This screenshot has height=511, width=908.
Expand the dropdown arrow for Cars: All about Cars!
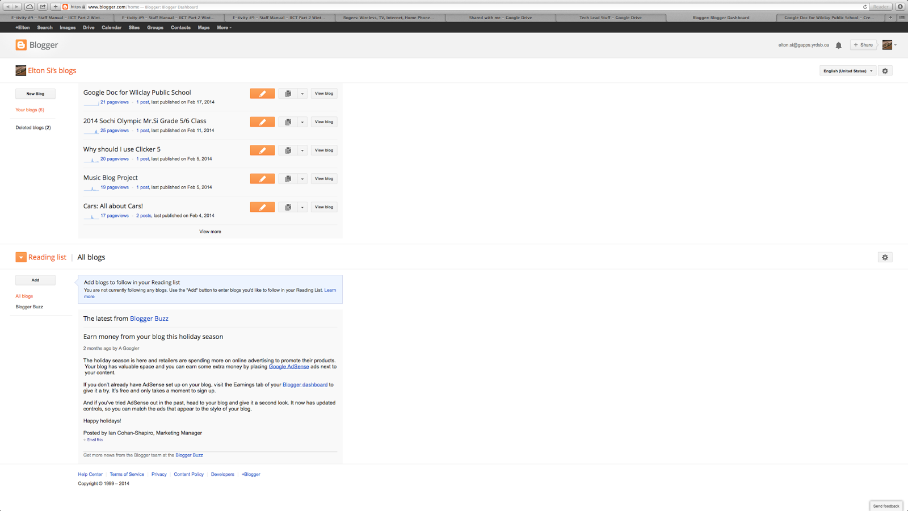pos(302,207)
